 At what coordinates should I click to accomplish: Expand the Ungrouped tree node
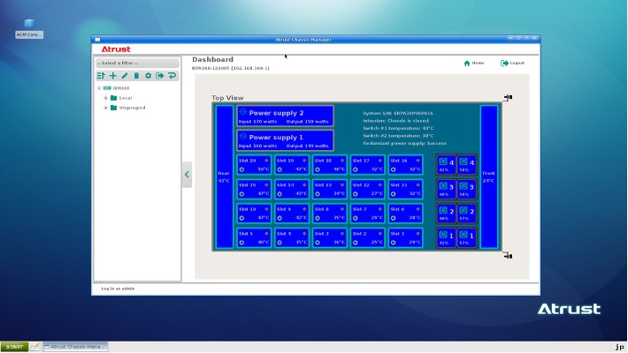point(106,108)
